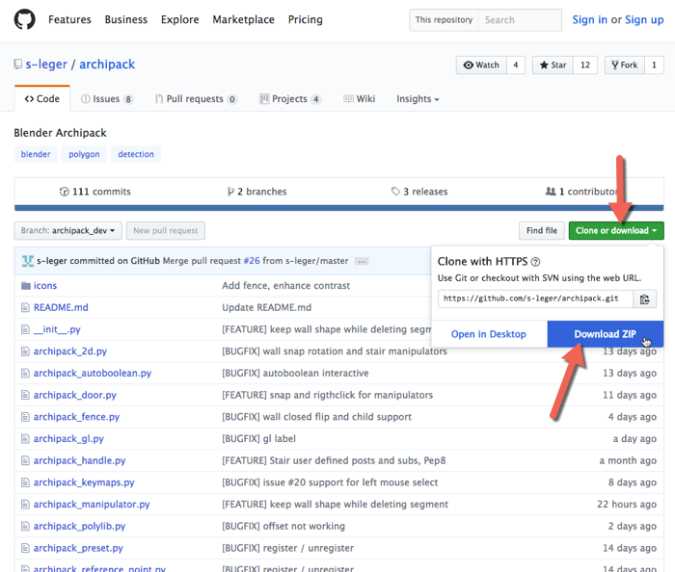Open the Branch: archipack_dev dropdown
The image size is (675, 572).
tap(68, 231)
